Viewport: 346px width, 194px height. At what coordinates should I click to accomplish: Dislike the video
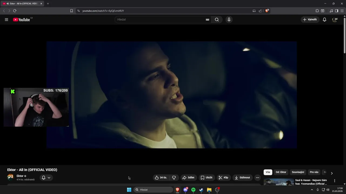point(174,178)
